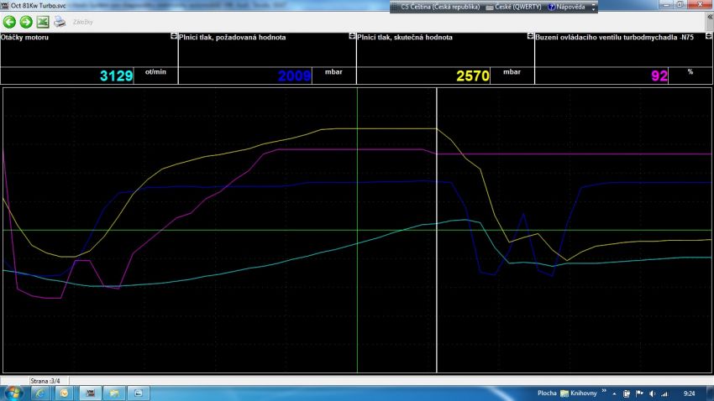The width and height of the screenshot is (714, 401).
Task: Click the green vertical marker line in graph
Action: point(358,319)
